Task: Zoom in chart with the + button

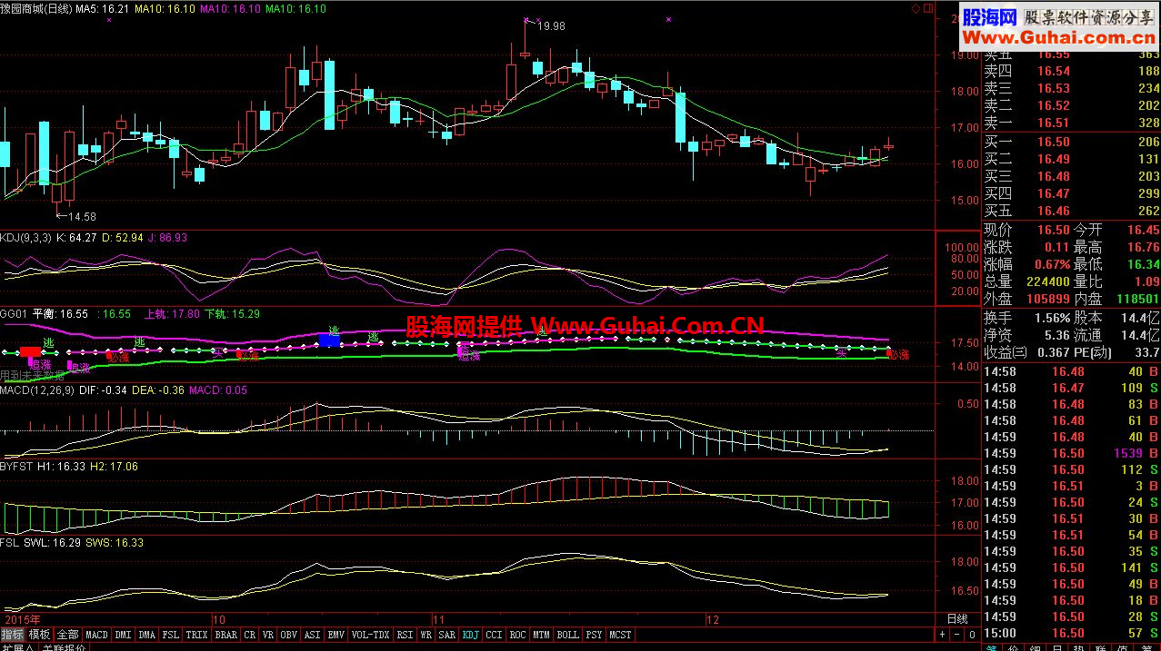Action: tap(943, 634)
